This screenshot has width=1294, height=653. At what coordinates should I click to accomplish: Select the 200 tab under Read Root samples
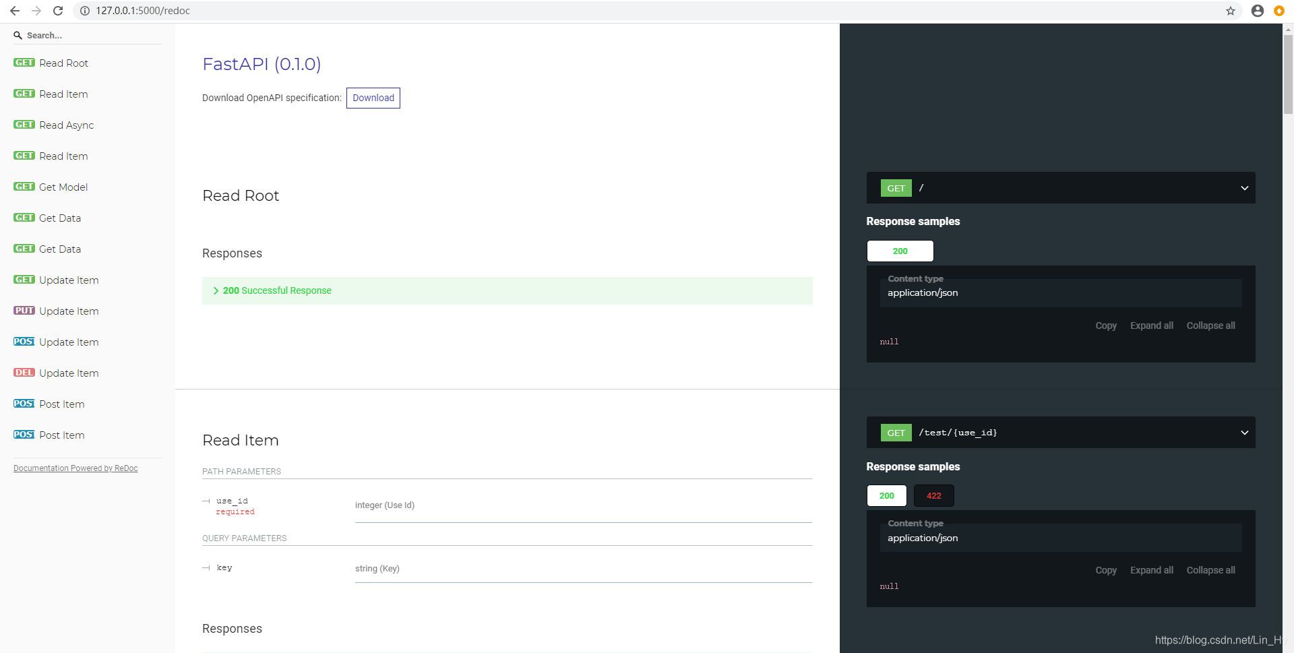pos(900,251)
